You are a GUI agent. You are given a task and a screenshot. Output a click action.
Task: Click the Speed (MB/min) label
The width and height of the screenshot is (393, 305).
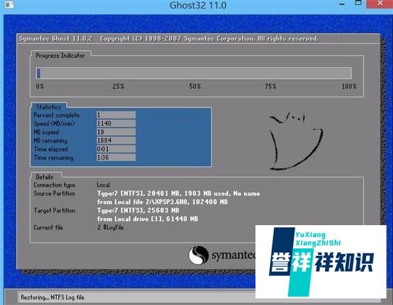(54, 124)
